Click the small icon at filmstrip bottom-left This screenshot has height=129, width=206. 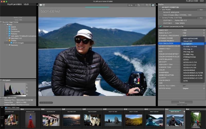click(2, 125)
